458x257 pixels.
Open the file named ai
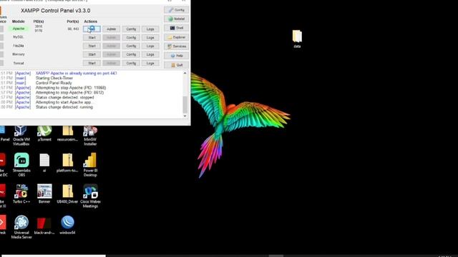point(44,163)
